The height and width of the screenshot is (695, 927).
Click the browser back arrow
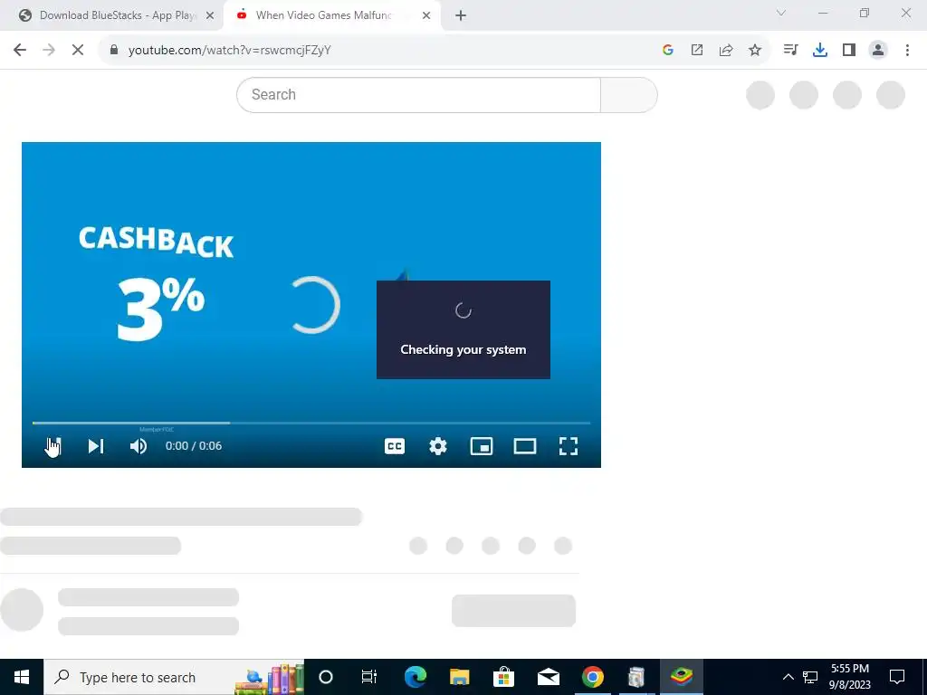[20, 51]
